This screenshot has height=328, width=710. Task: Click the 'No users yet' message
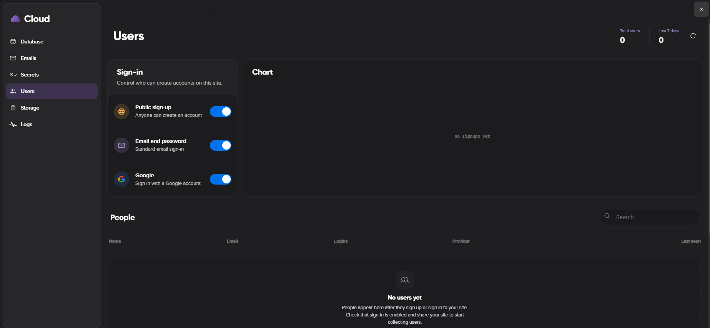tap(405, 298)
